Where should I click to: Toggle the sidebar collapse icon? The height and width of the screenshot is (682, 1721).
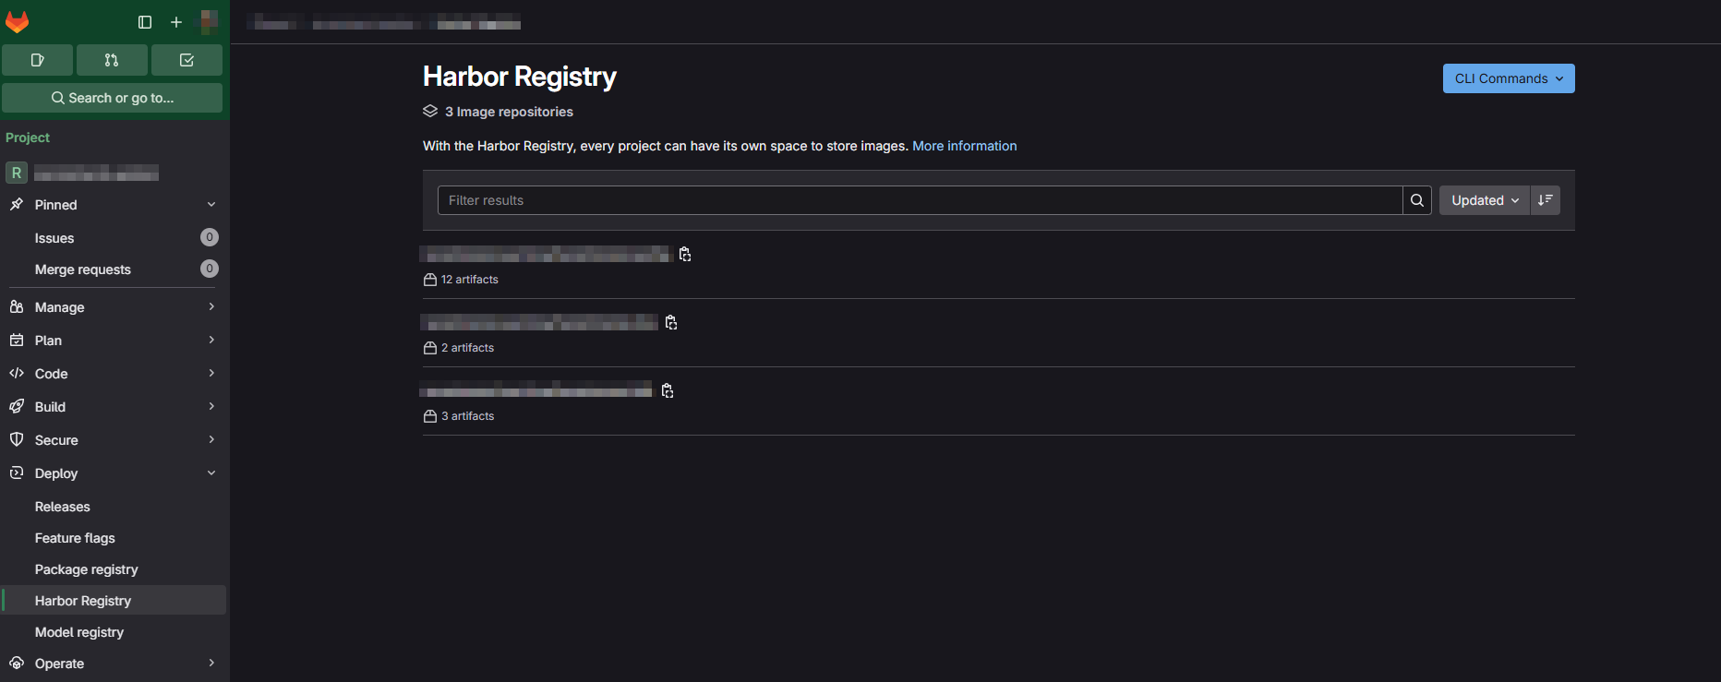click(x=145, y=22)
